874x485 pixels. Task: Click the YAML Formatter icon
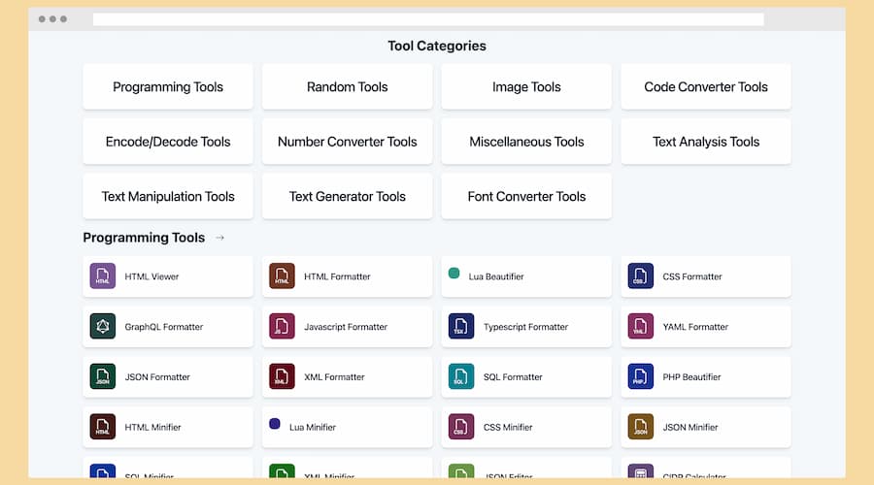point(641,326)
